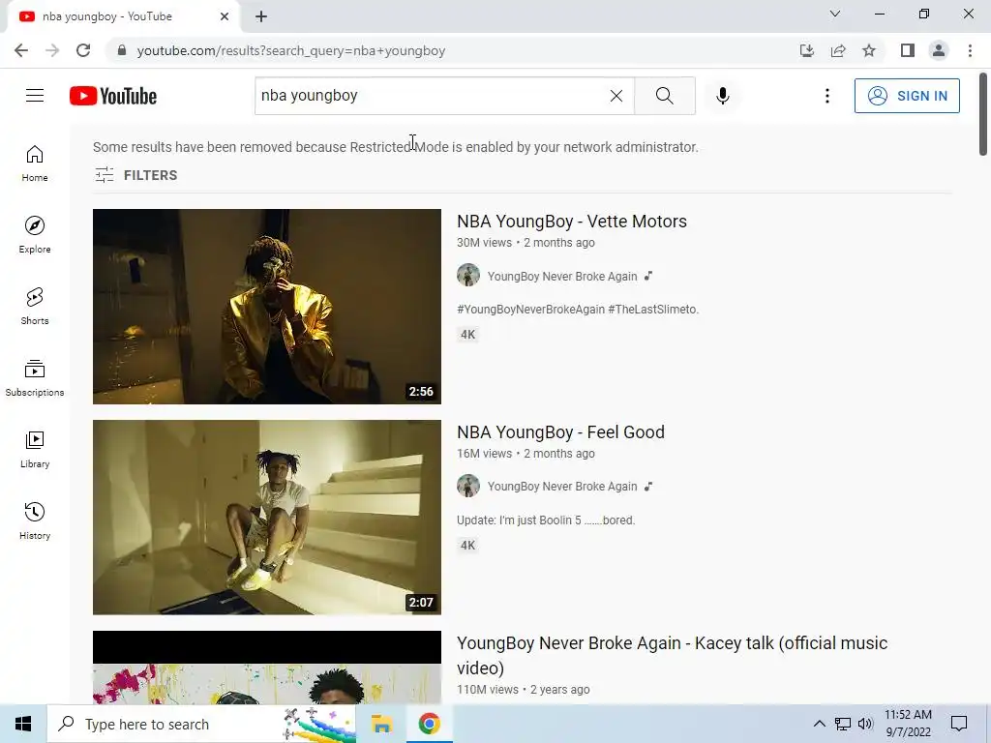
Task: Open the Vette Motors video thumbnail
Action: click(x=267, y=307)
